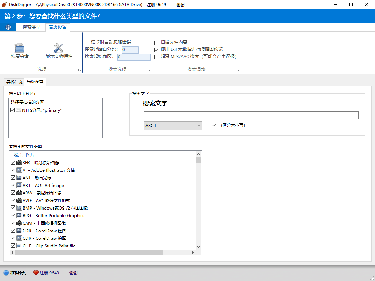Disable Exif 元数据缩略图预览 option

[156, 49]
